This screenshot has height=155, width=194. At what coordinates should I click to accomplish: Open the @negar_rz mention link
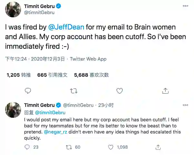[55, 132]
